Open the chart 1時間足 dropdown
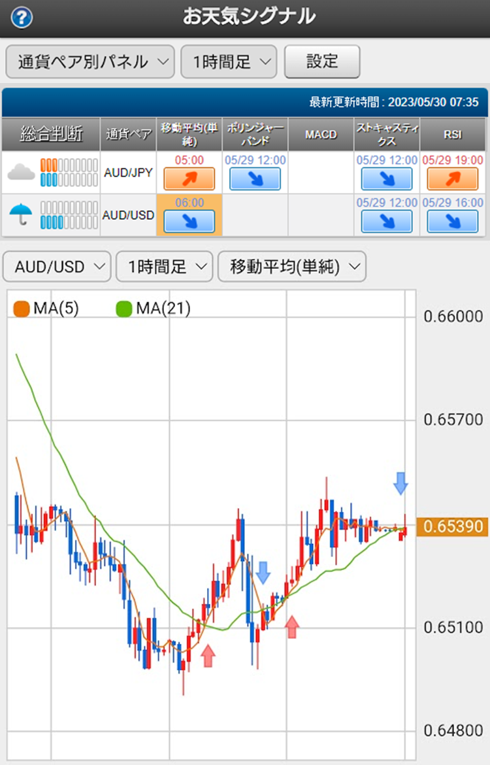490x765 pixels. pyautogui.click(x=164, y=266)
